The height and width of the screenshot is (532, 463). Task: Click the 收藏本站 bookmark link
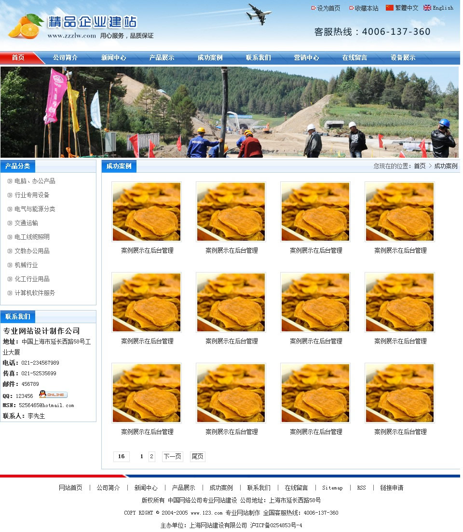(364, 8)
